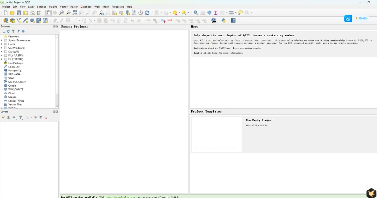This screenshot has height=198, width=377.
Task: Expand the E:\ drive node
Action: 2,55
